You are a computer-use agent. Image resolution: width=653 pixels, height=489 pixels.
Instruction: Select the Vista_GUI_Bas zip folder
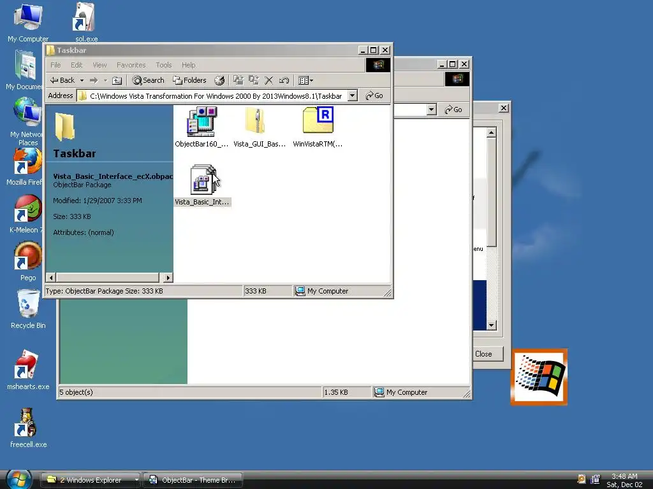259,127
